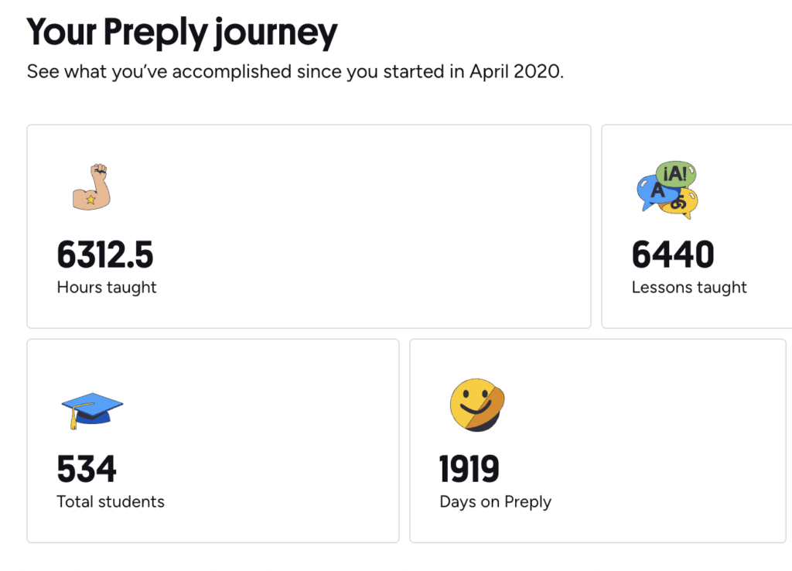Click the Lessons taught label
The height and width of the screenshot is (571, 792).
coord(689,287)
